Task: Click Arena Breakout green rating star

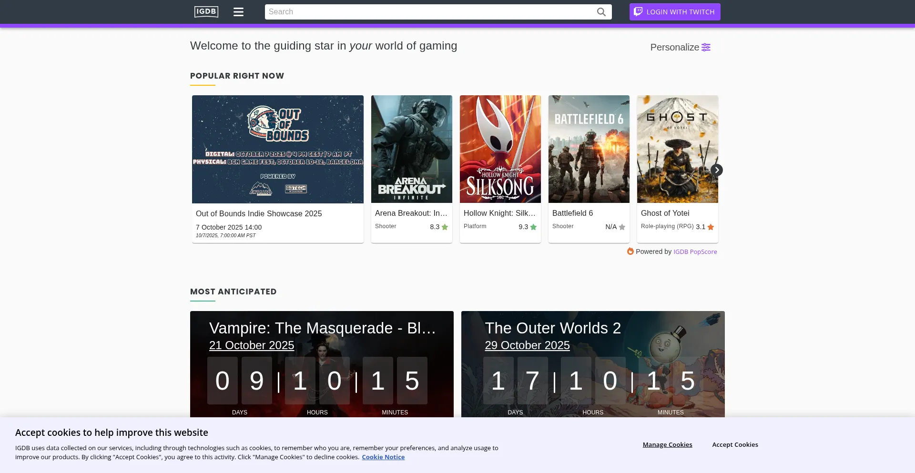Action: (x=445, y=227)
